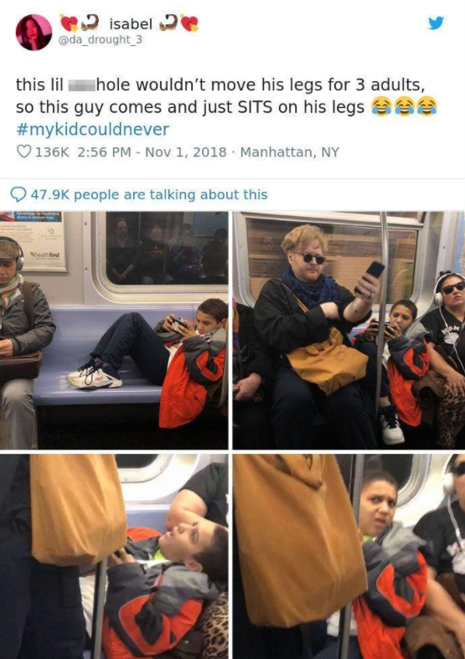
Task: Click the Manhattan, NY location link
Action: click(x=289, y=152)
